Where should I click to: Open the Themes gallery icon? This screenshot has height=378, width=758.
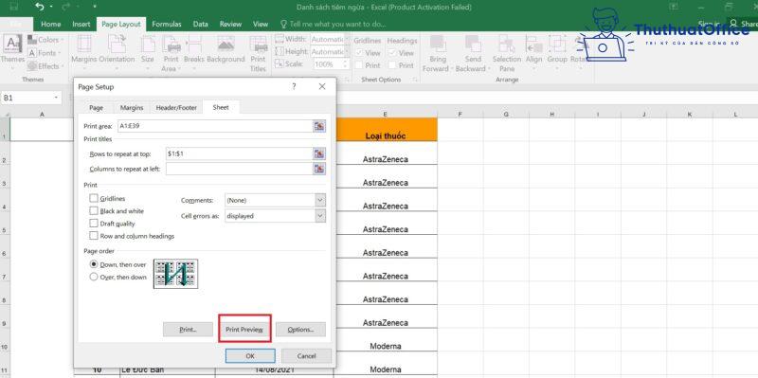point(12,44)
